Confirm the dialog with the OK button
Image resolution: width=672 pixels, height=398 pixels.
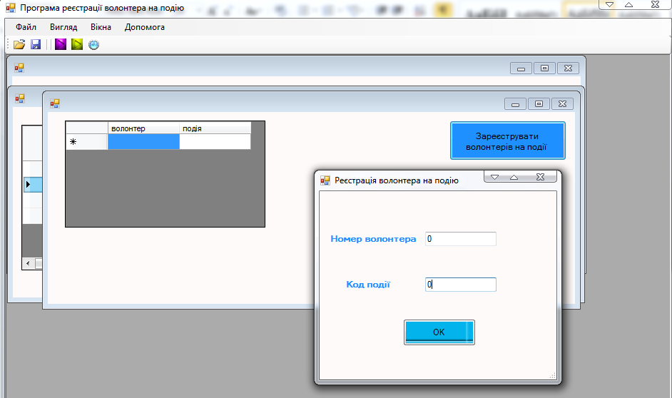439,332
